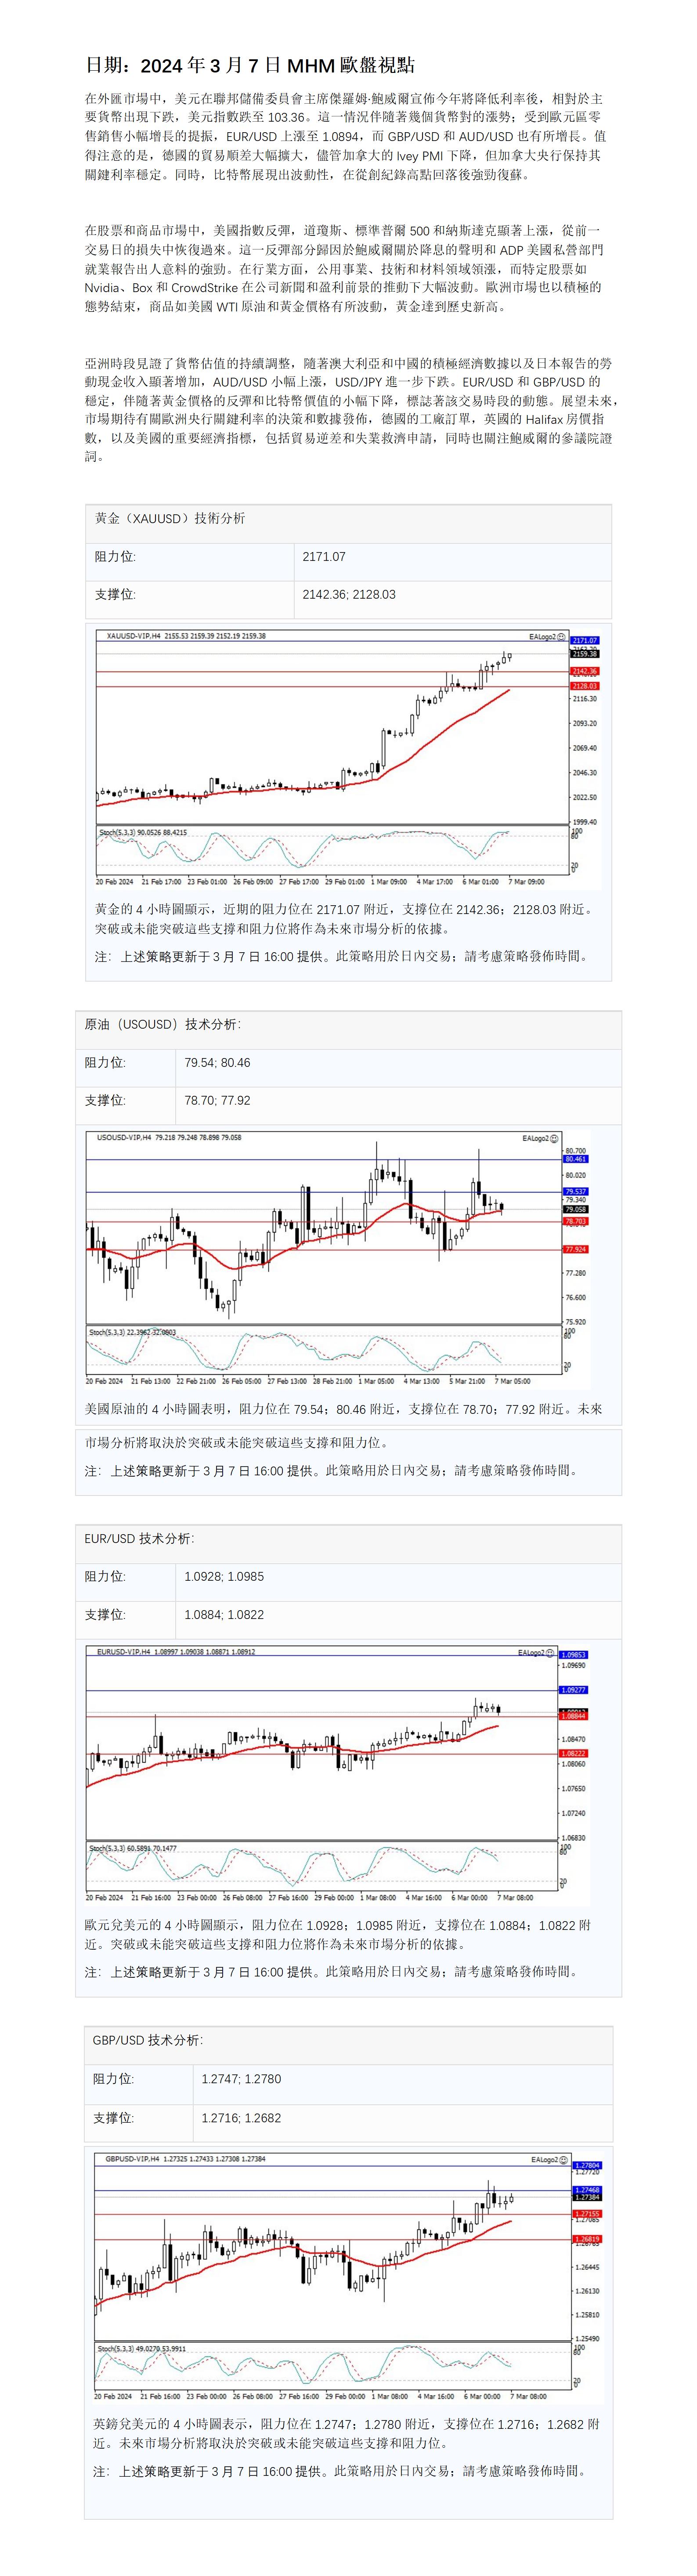697x2576 pixels.
Task: Click the '阻力位:' label in the crude oil table
Action: click(105, 1062)
